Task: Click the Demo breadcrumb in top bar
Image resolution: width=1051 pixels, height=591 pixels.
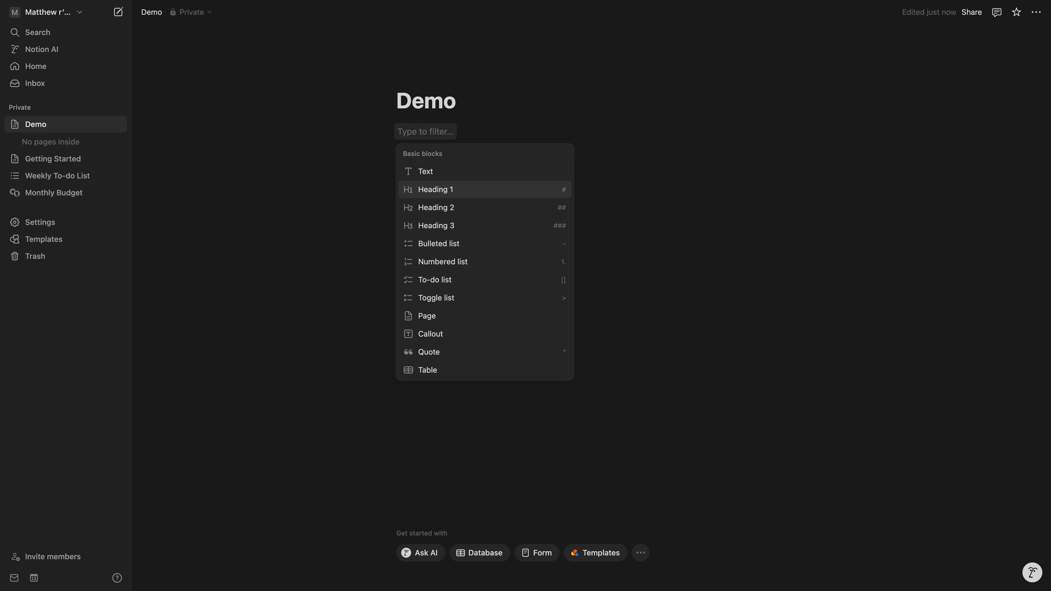Action: 151,12
